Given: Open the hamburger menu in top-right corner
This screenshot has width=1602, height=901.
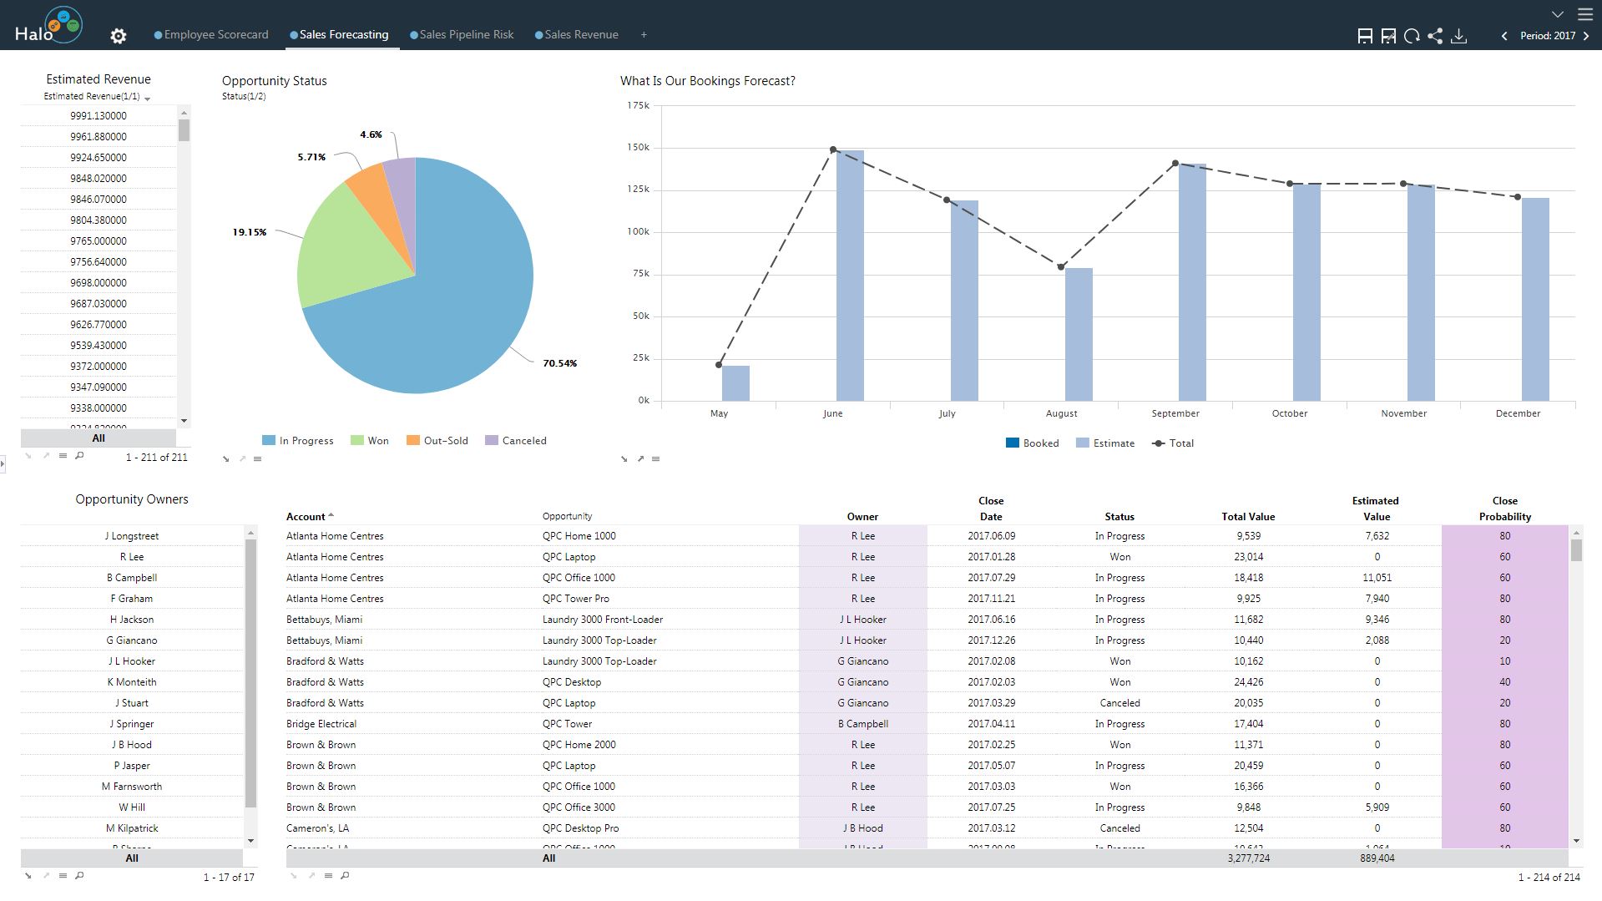Looking at the screenshot, I should 1585,14.
